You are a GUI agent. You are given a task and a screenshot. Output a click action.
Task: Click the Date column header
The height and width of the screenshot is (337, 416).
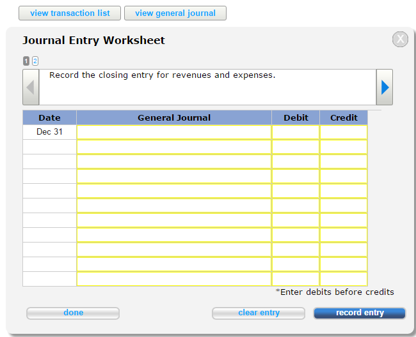click(50, 117)
